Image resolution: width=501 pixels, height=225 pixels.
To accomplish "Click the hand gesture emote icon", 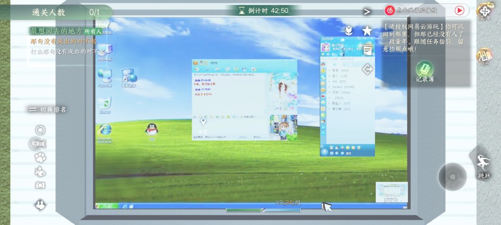I will point(40,171).
